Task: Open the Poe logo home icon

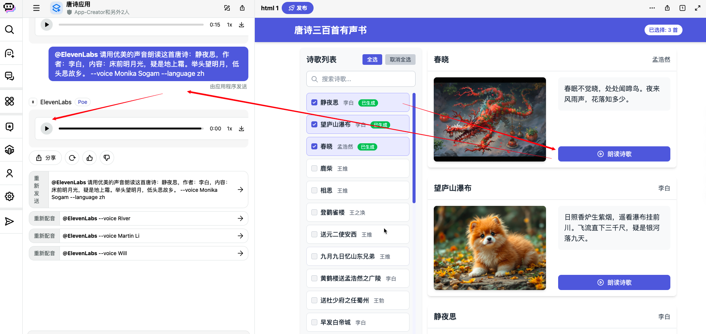Action: click(x=9, y=8)
